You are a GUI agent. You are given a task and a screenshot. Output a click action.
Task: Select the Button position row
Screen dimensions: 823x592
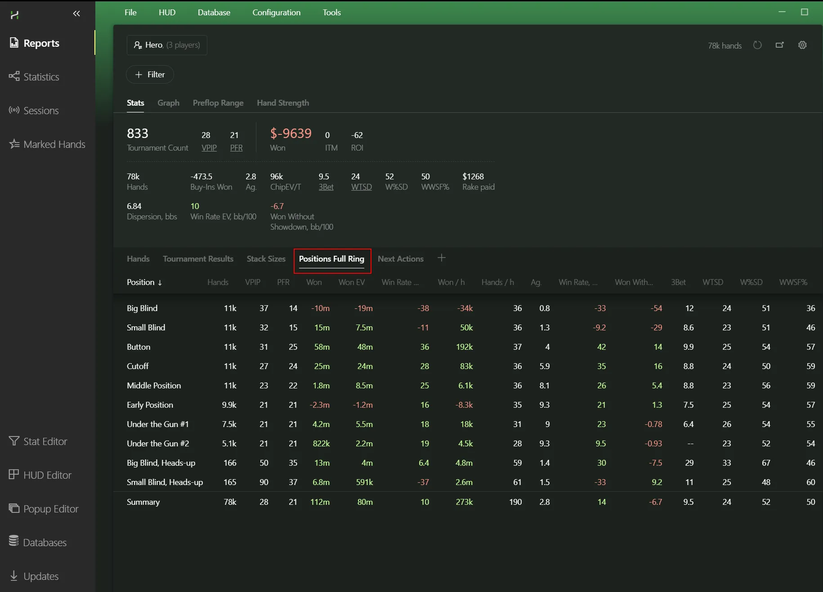pyautogui.click(x=139, y=347)
